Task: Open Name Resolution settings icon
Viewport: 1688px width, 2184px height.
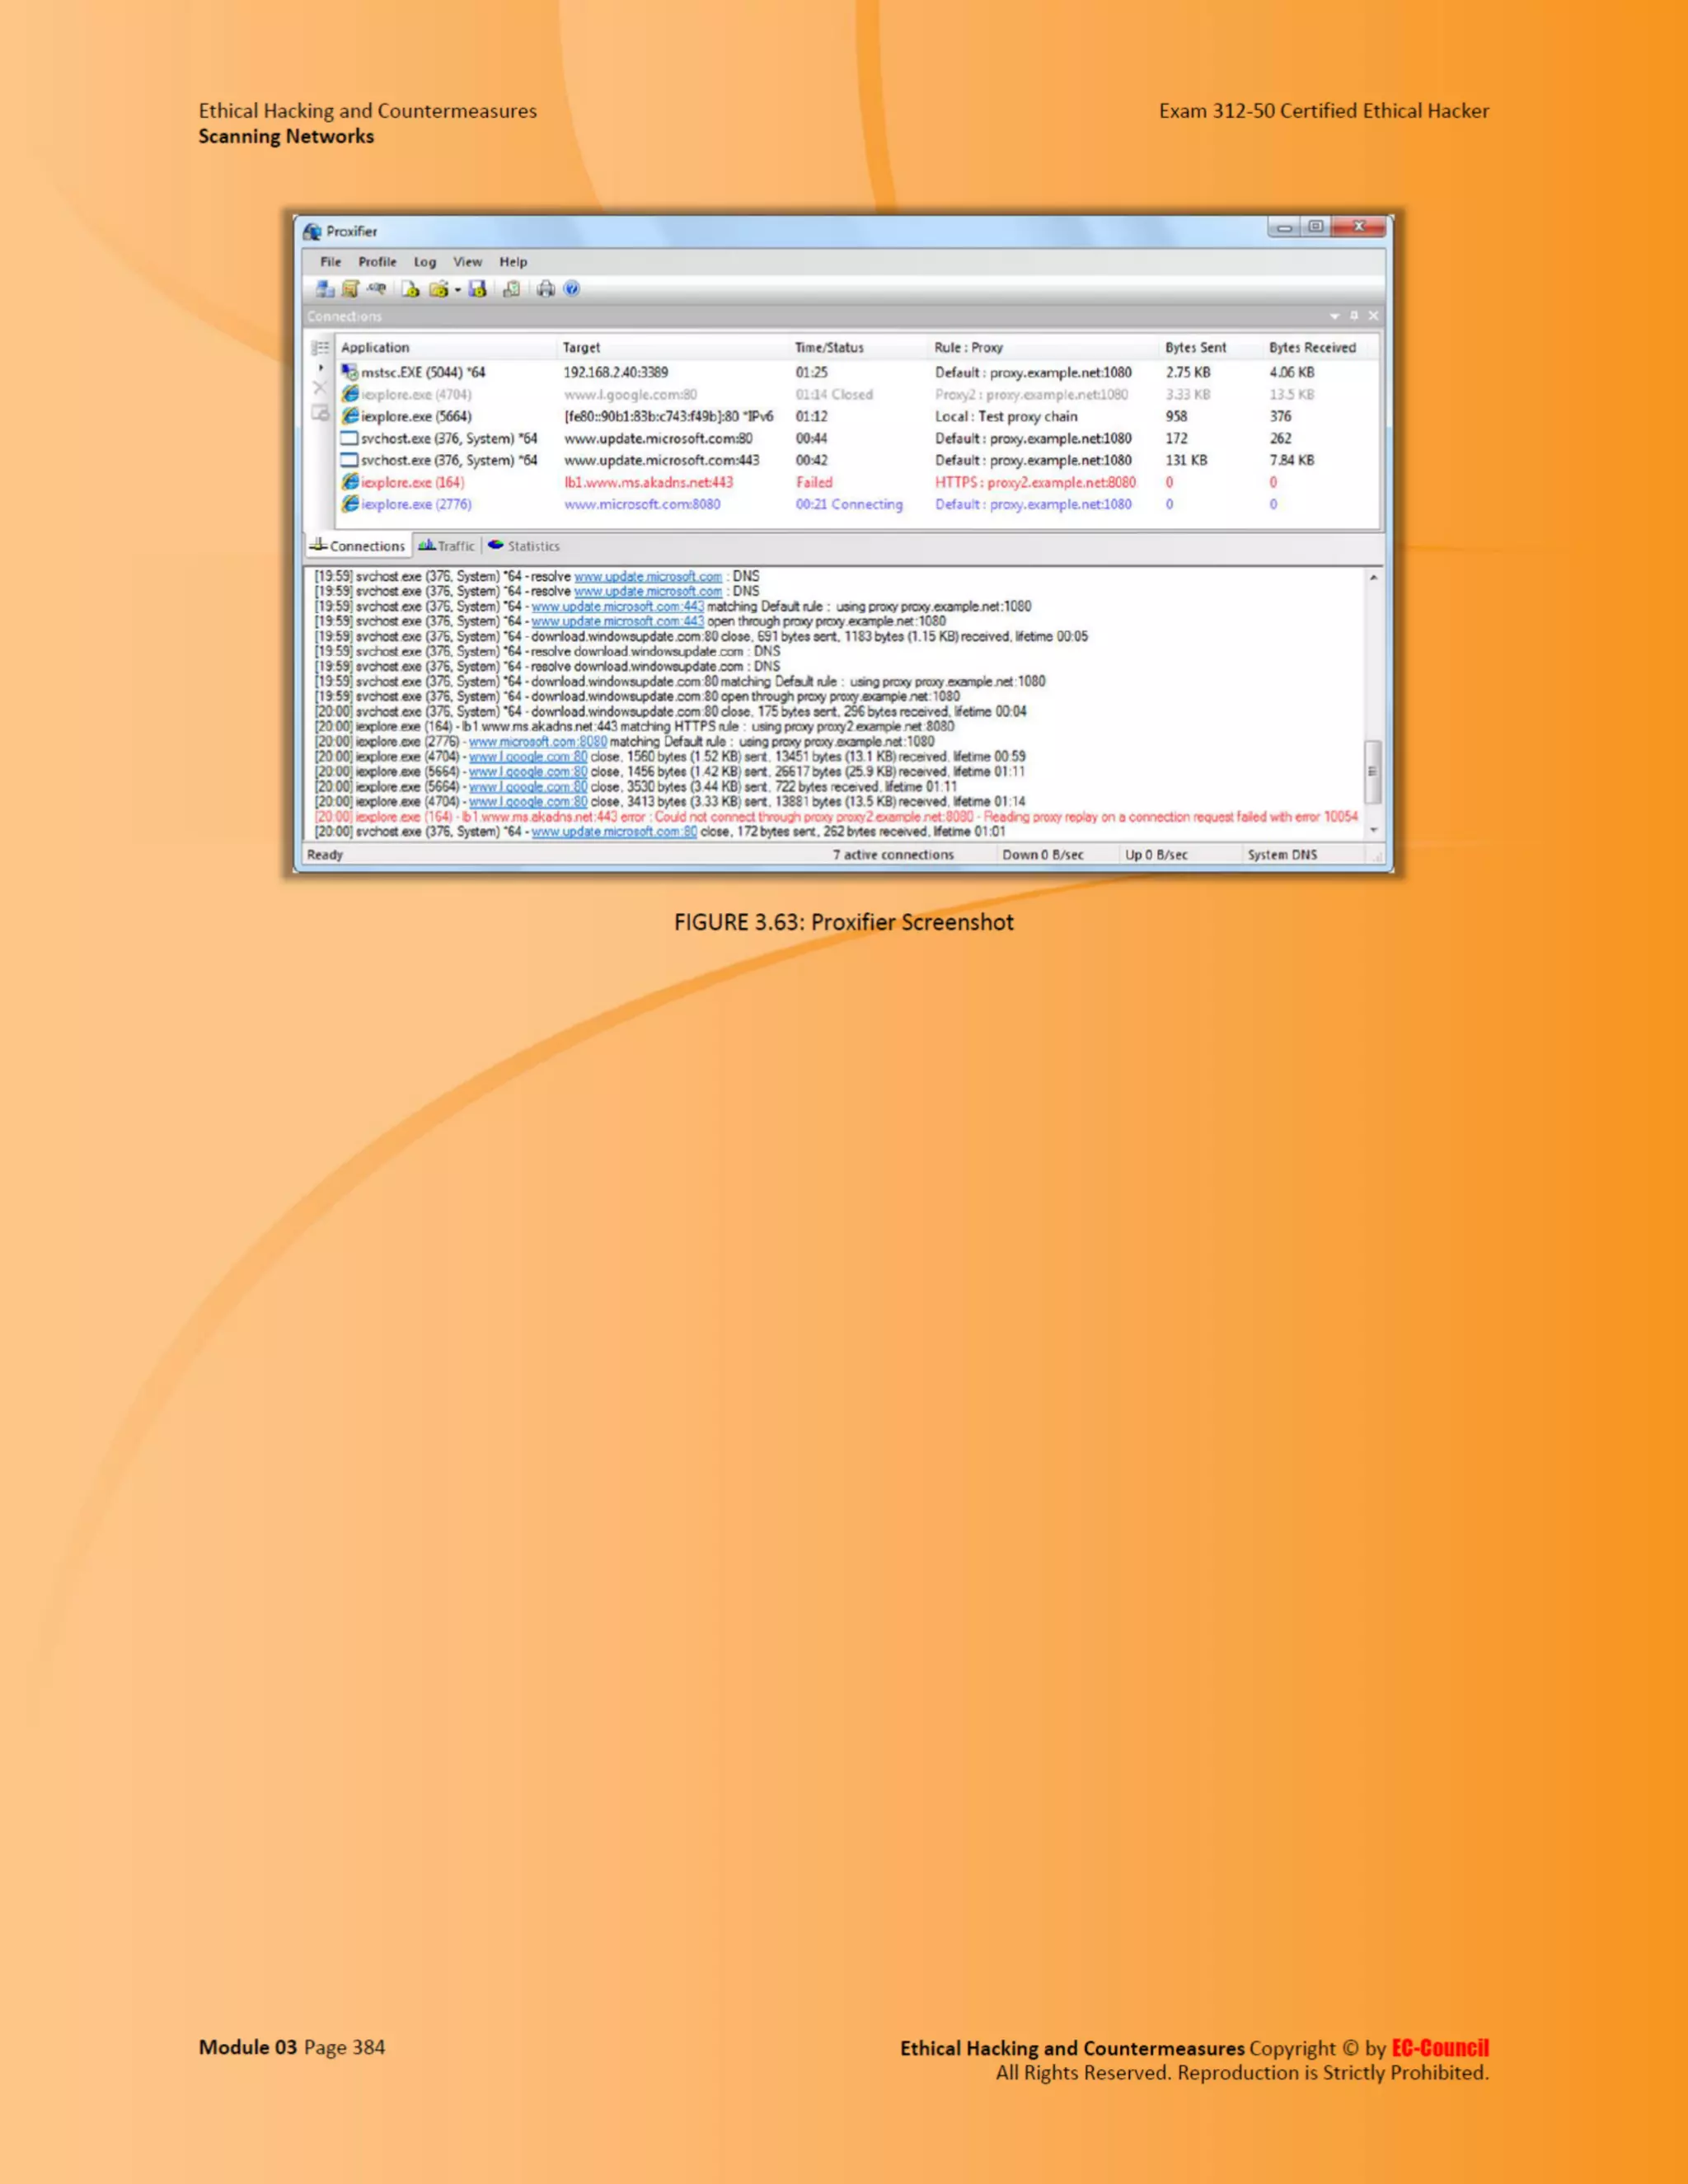Action: click(376, 289)
